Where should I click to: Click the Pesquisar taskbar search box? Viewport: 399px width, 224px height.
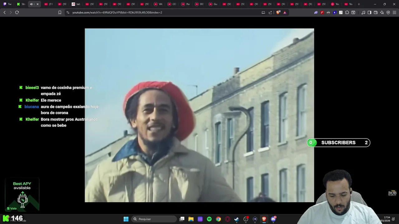tap(154, 219)
